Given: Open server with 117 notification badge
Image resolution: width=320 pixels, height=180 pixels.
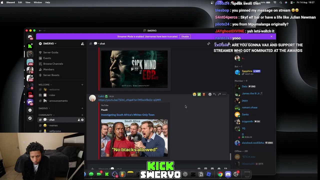Looking at the screenshot, I should [x=30, y=94].
